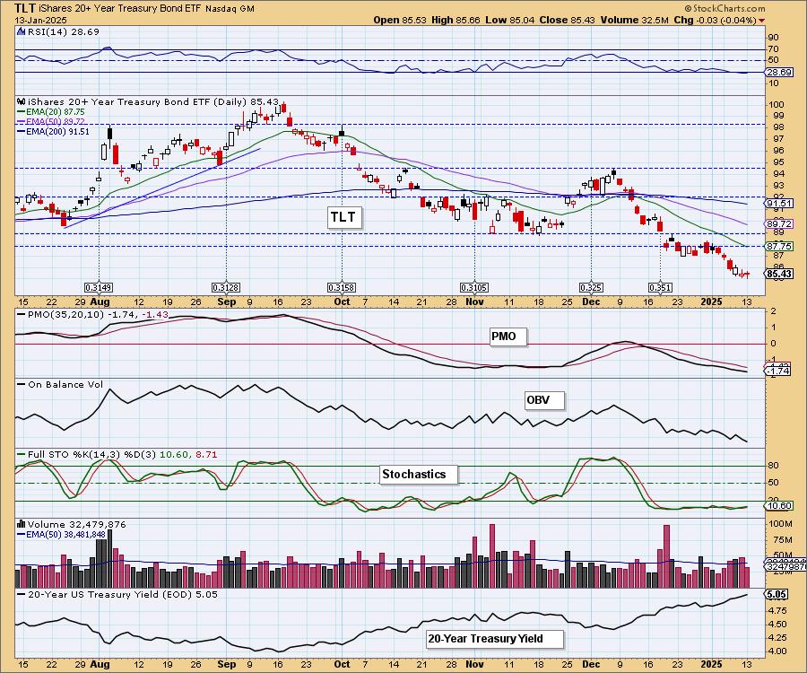Click the 0.3105 value label near Nov
The image size is (807, 673).
coord(474,287)
